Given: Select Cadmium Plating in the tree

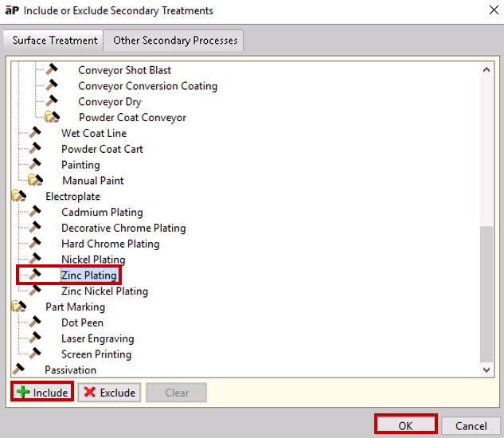Looking at the screenshot, I should click(102, 213).
